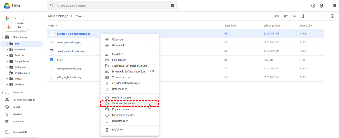This screenshot has width=339, height=138.
Task: Click the get link icon in toolbar
Action: click(277, 16)
